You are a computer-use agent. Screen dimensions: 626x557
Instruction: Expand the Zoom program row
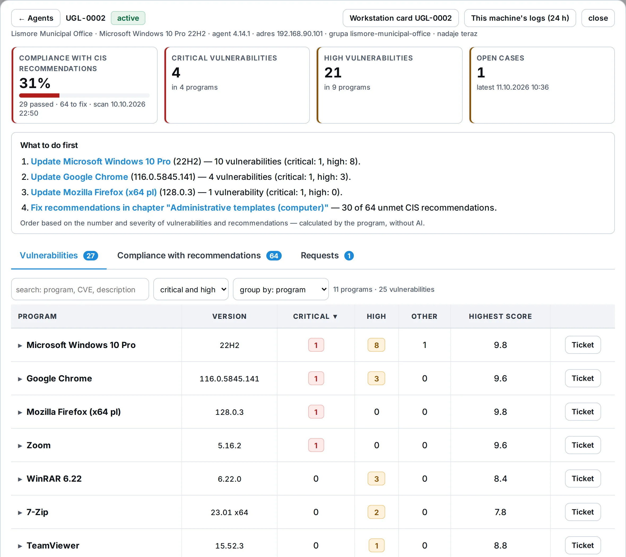(20, 446)
